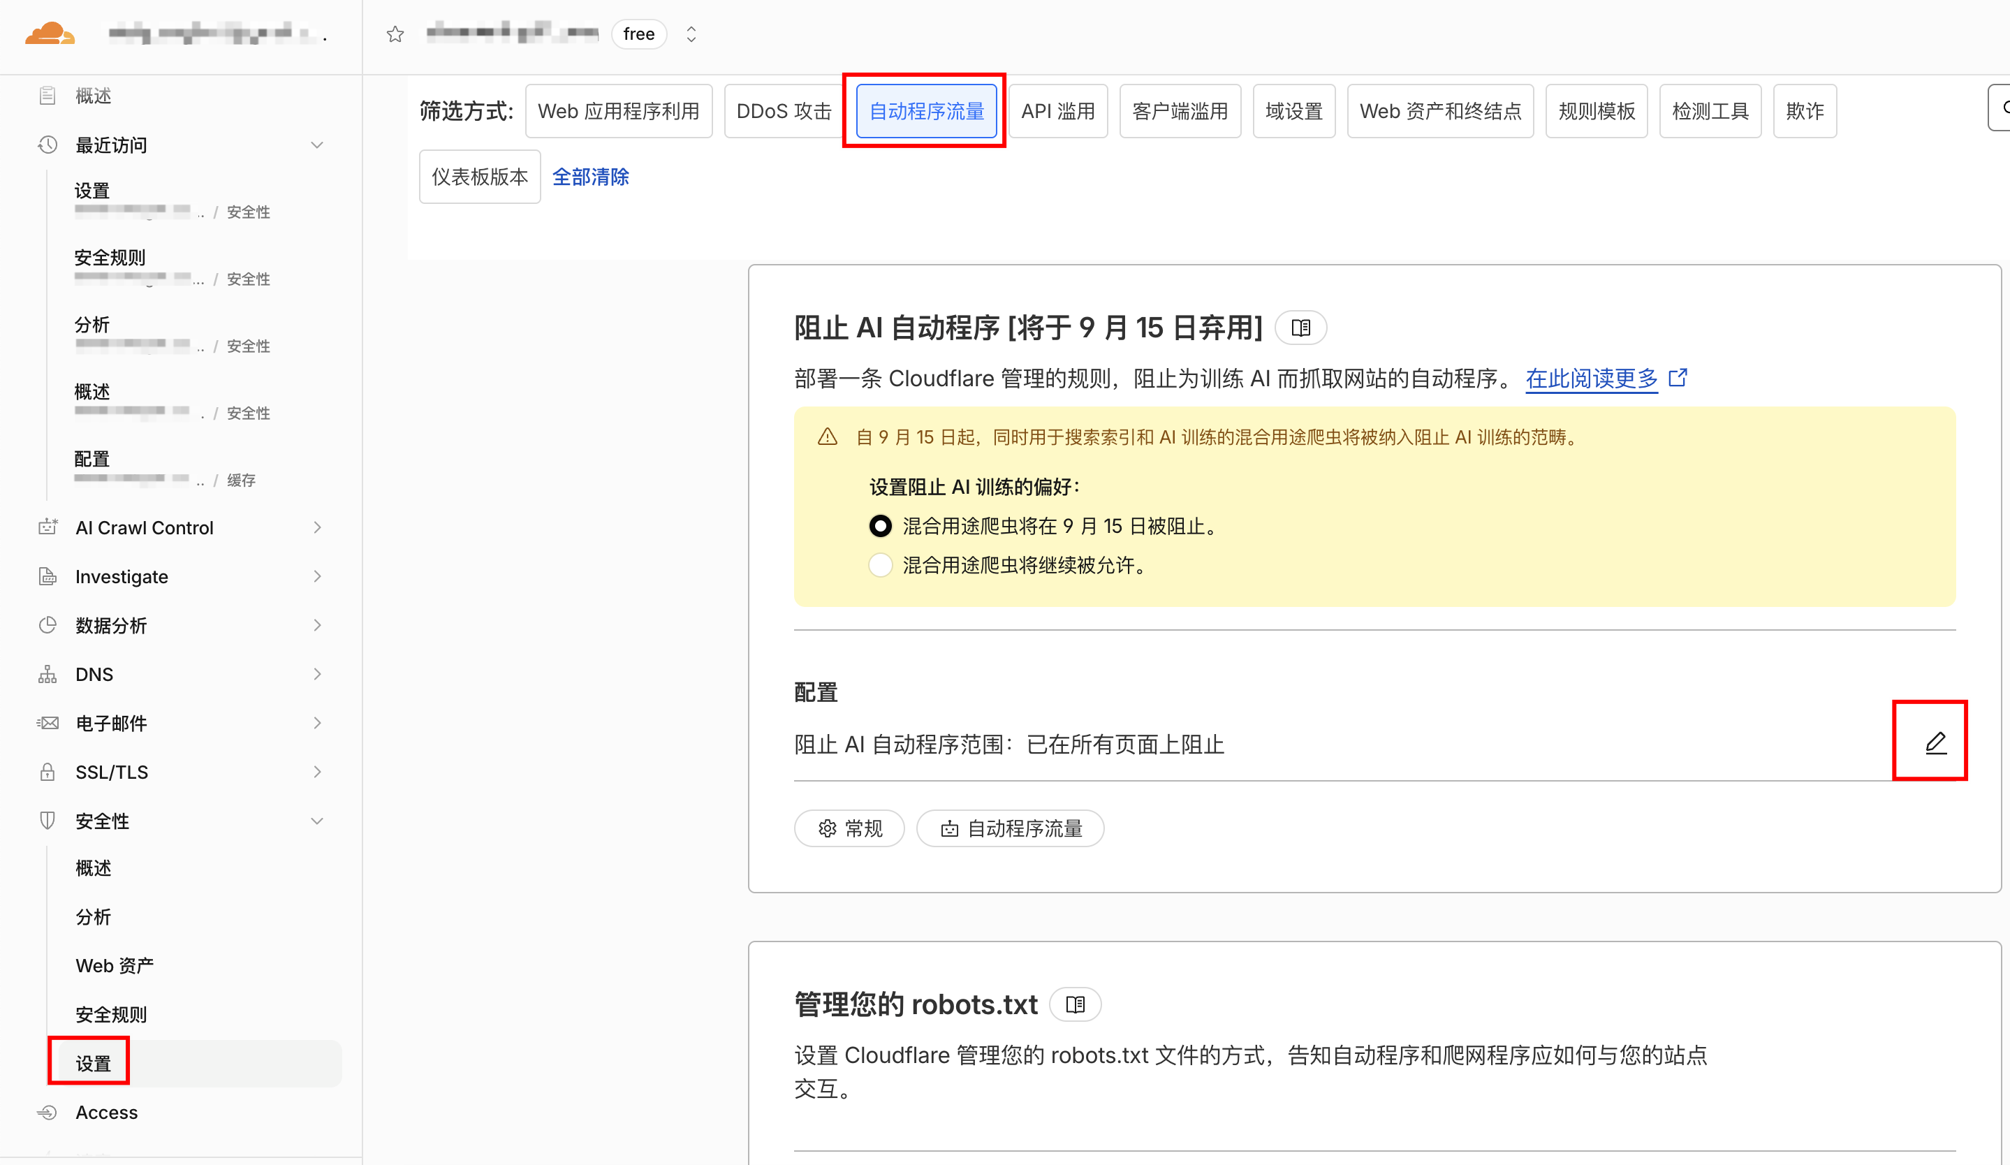Viewport: 2010px width, 1165px height.
Task: Open 概述 under the 安全性 section
Action: [x=94, y=867]
